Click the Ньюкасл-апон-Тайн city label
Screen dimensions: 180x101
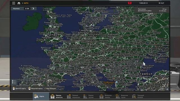(x=61, y=15)
